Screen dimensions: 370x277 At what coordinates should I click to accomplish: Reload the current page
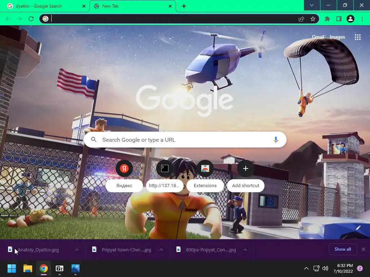[x=31, y=19]
